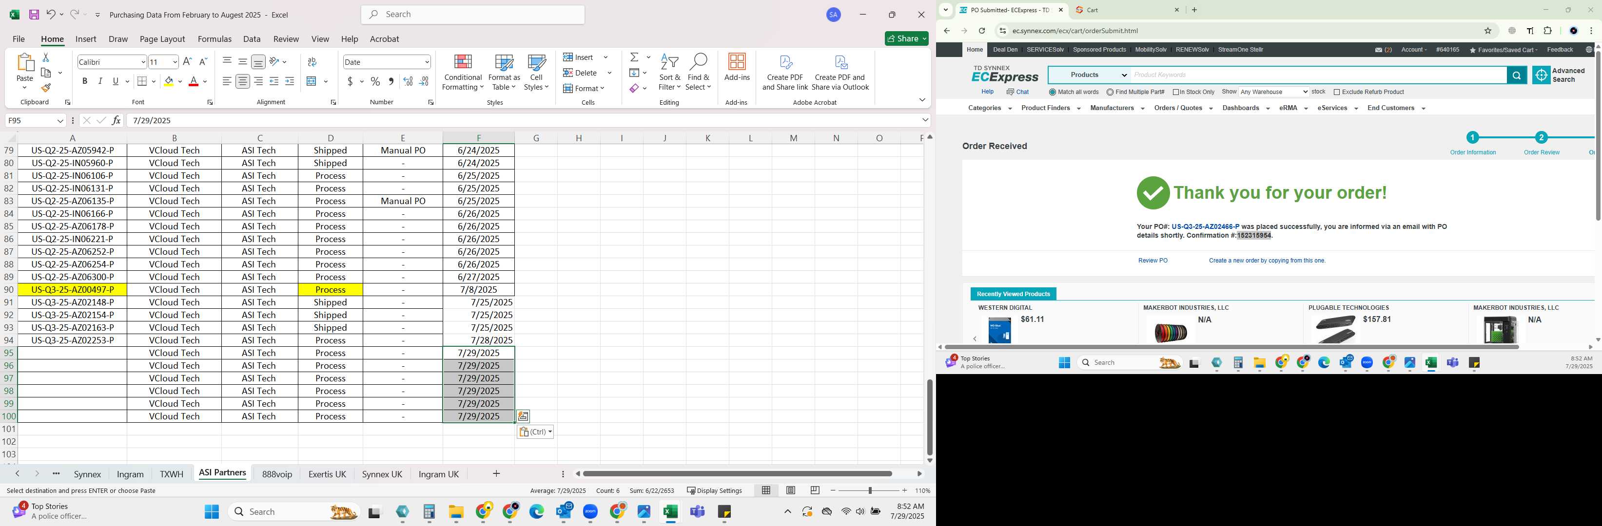Click Windows Start button on taskbar

[x=212, y=512]
